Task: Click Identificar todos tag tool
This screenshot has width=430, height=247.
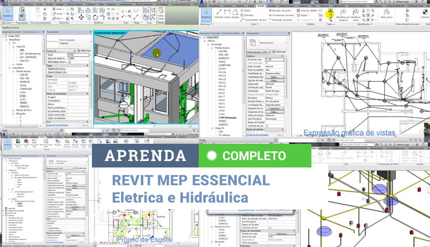Action: [356, 15]
